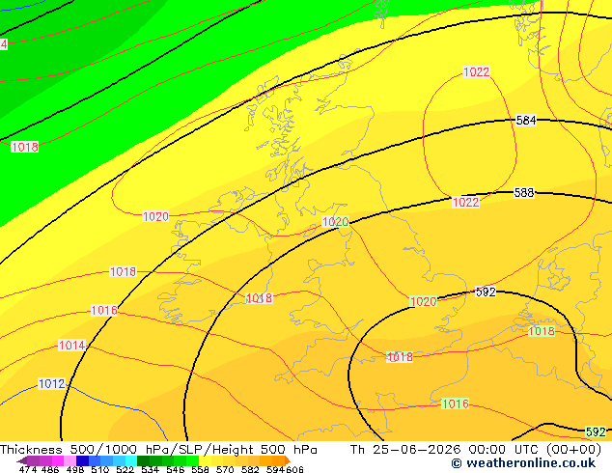The image size is (612, 473).
Task: Click the 592 label at the bottom-right corner
Action: pos(596,432)
